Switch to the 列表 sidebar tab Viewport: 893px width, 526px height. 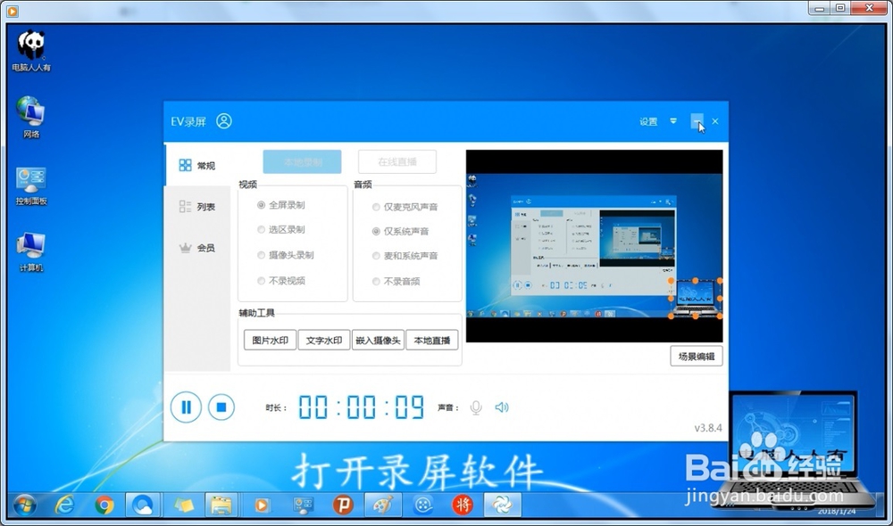tap(197, 207)
